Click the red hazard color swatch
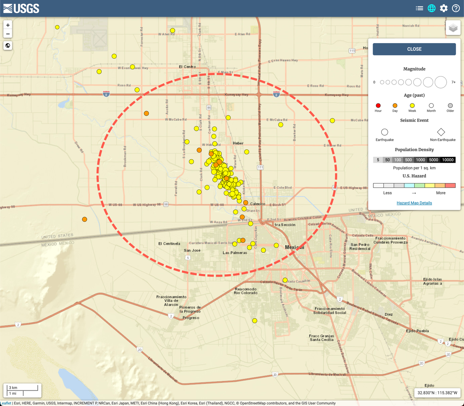This screenshot has width=464, height=406. (x=450, y=185)
